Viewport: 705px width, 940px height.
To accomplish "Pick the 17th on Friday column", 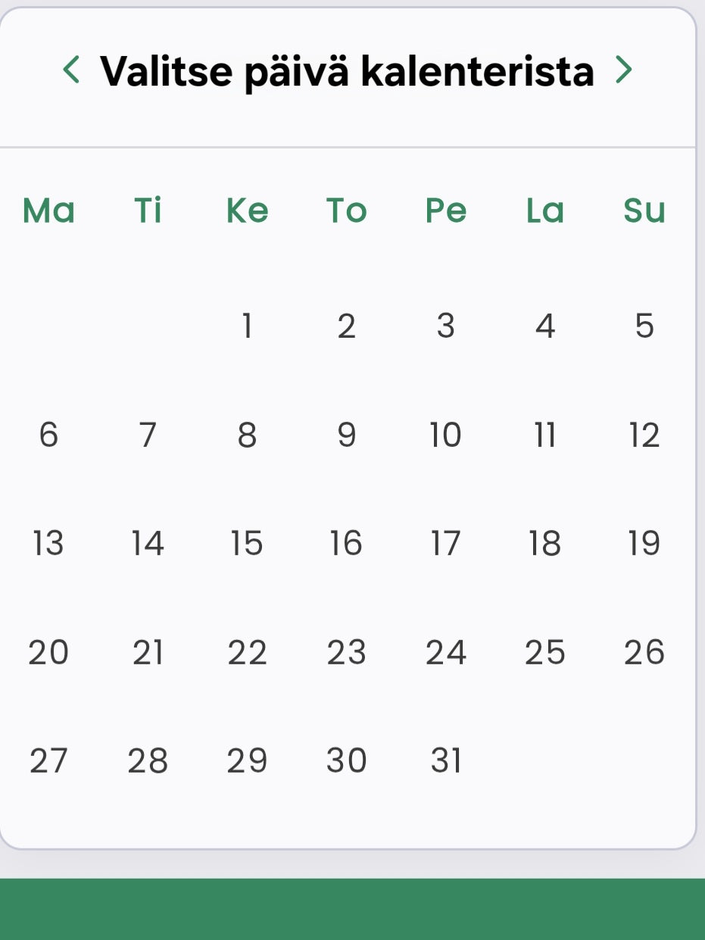I will tap(445, 544).
